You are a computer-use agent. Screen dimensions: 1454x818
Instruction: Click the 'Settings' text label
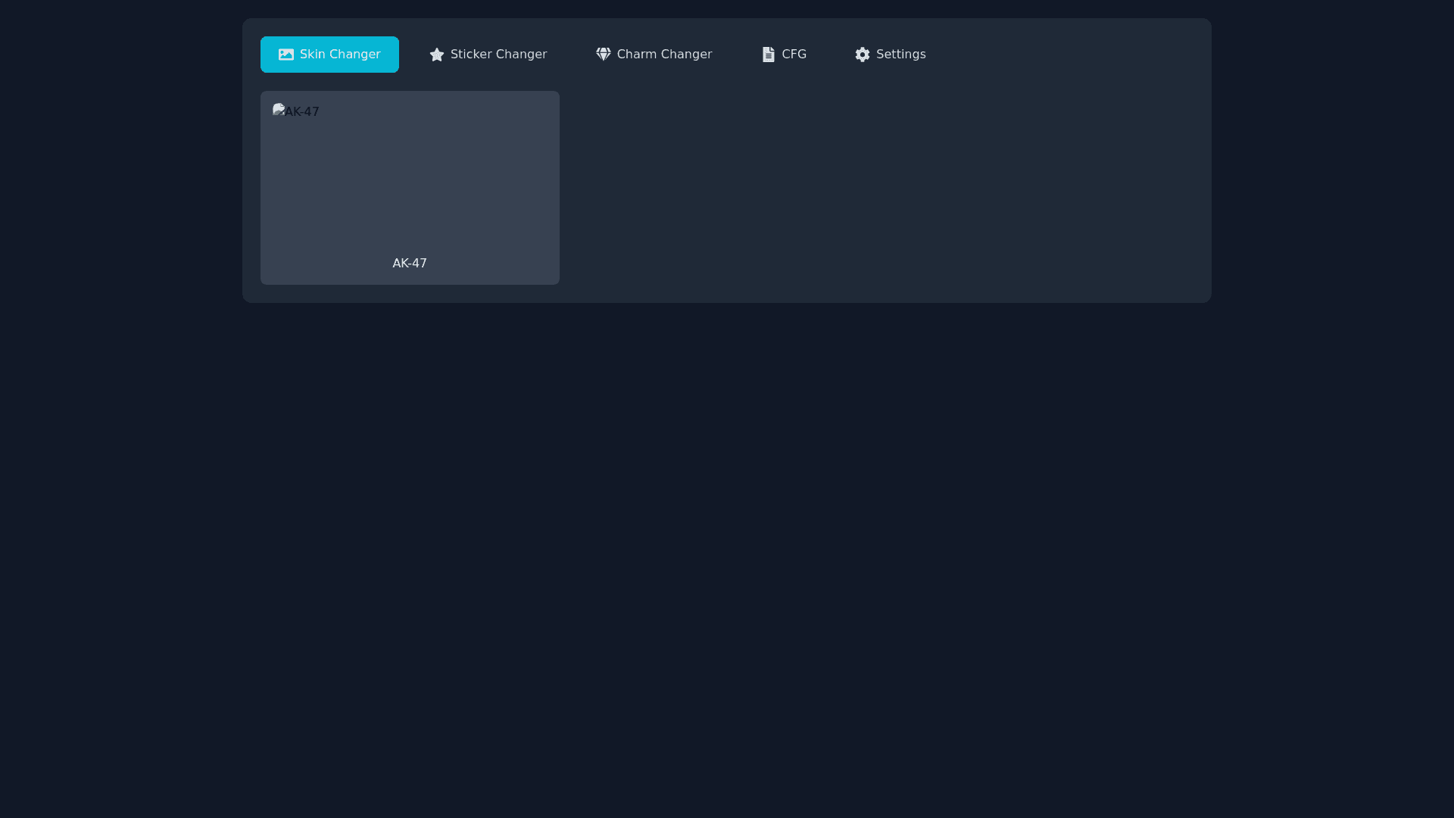click(x=900, y=55)
